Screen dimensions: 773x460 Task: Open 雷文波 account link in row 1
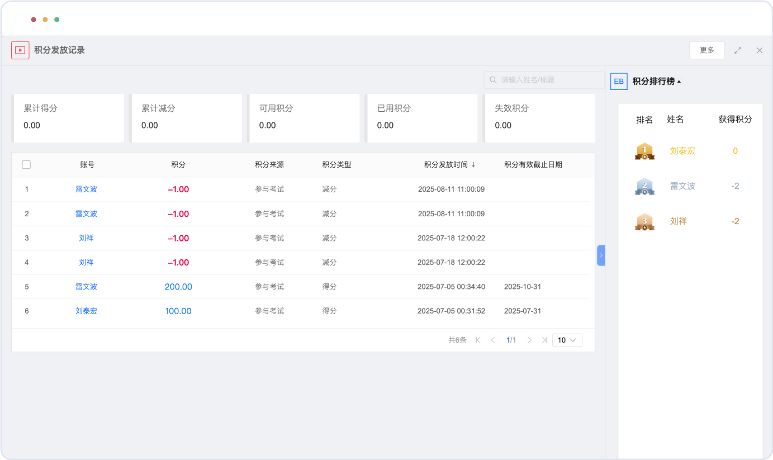(x=86, y=189)
